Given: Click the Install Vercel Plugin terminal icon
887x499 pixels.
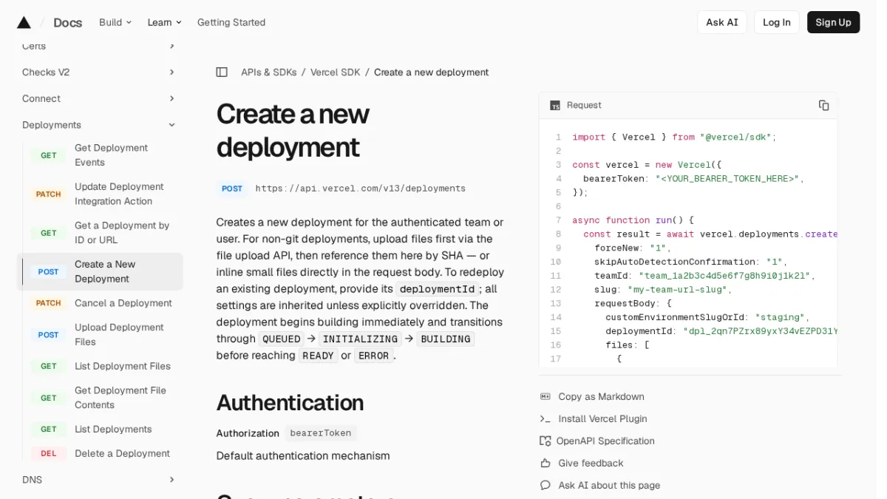Looking at the screenshot, I should 546,418.
